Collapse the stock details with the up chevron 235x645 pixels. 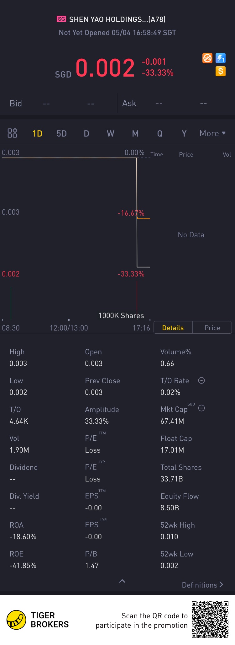[x=122, y=581]
